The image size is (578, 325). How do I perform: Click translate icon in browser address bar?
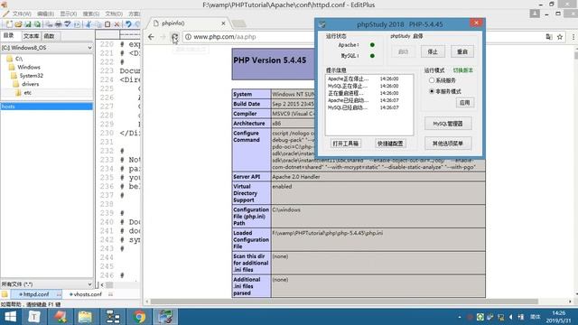click(549, 37)
